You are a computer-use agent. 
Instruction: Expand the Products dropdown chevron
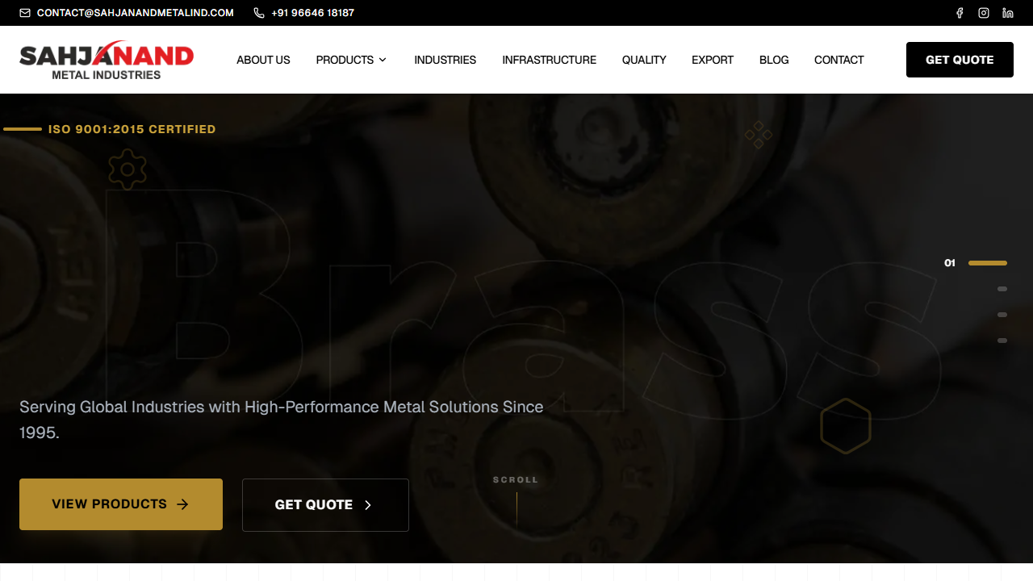[383, 60]
